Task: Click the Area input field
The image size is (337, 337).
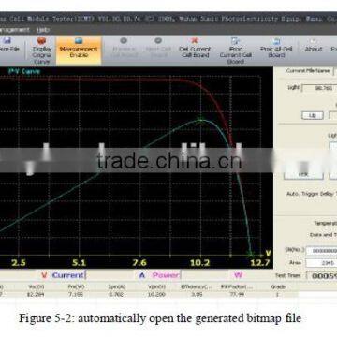Action: click(321, 263)
